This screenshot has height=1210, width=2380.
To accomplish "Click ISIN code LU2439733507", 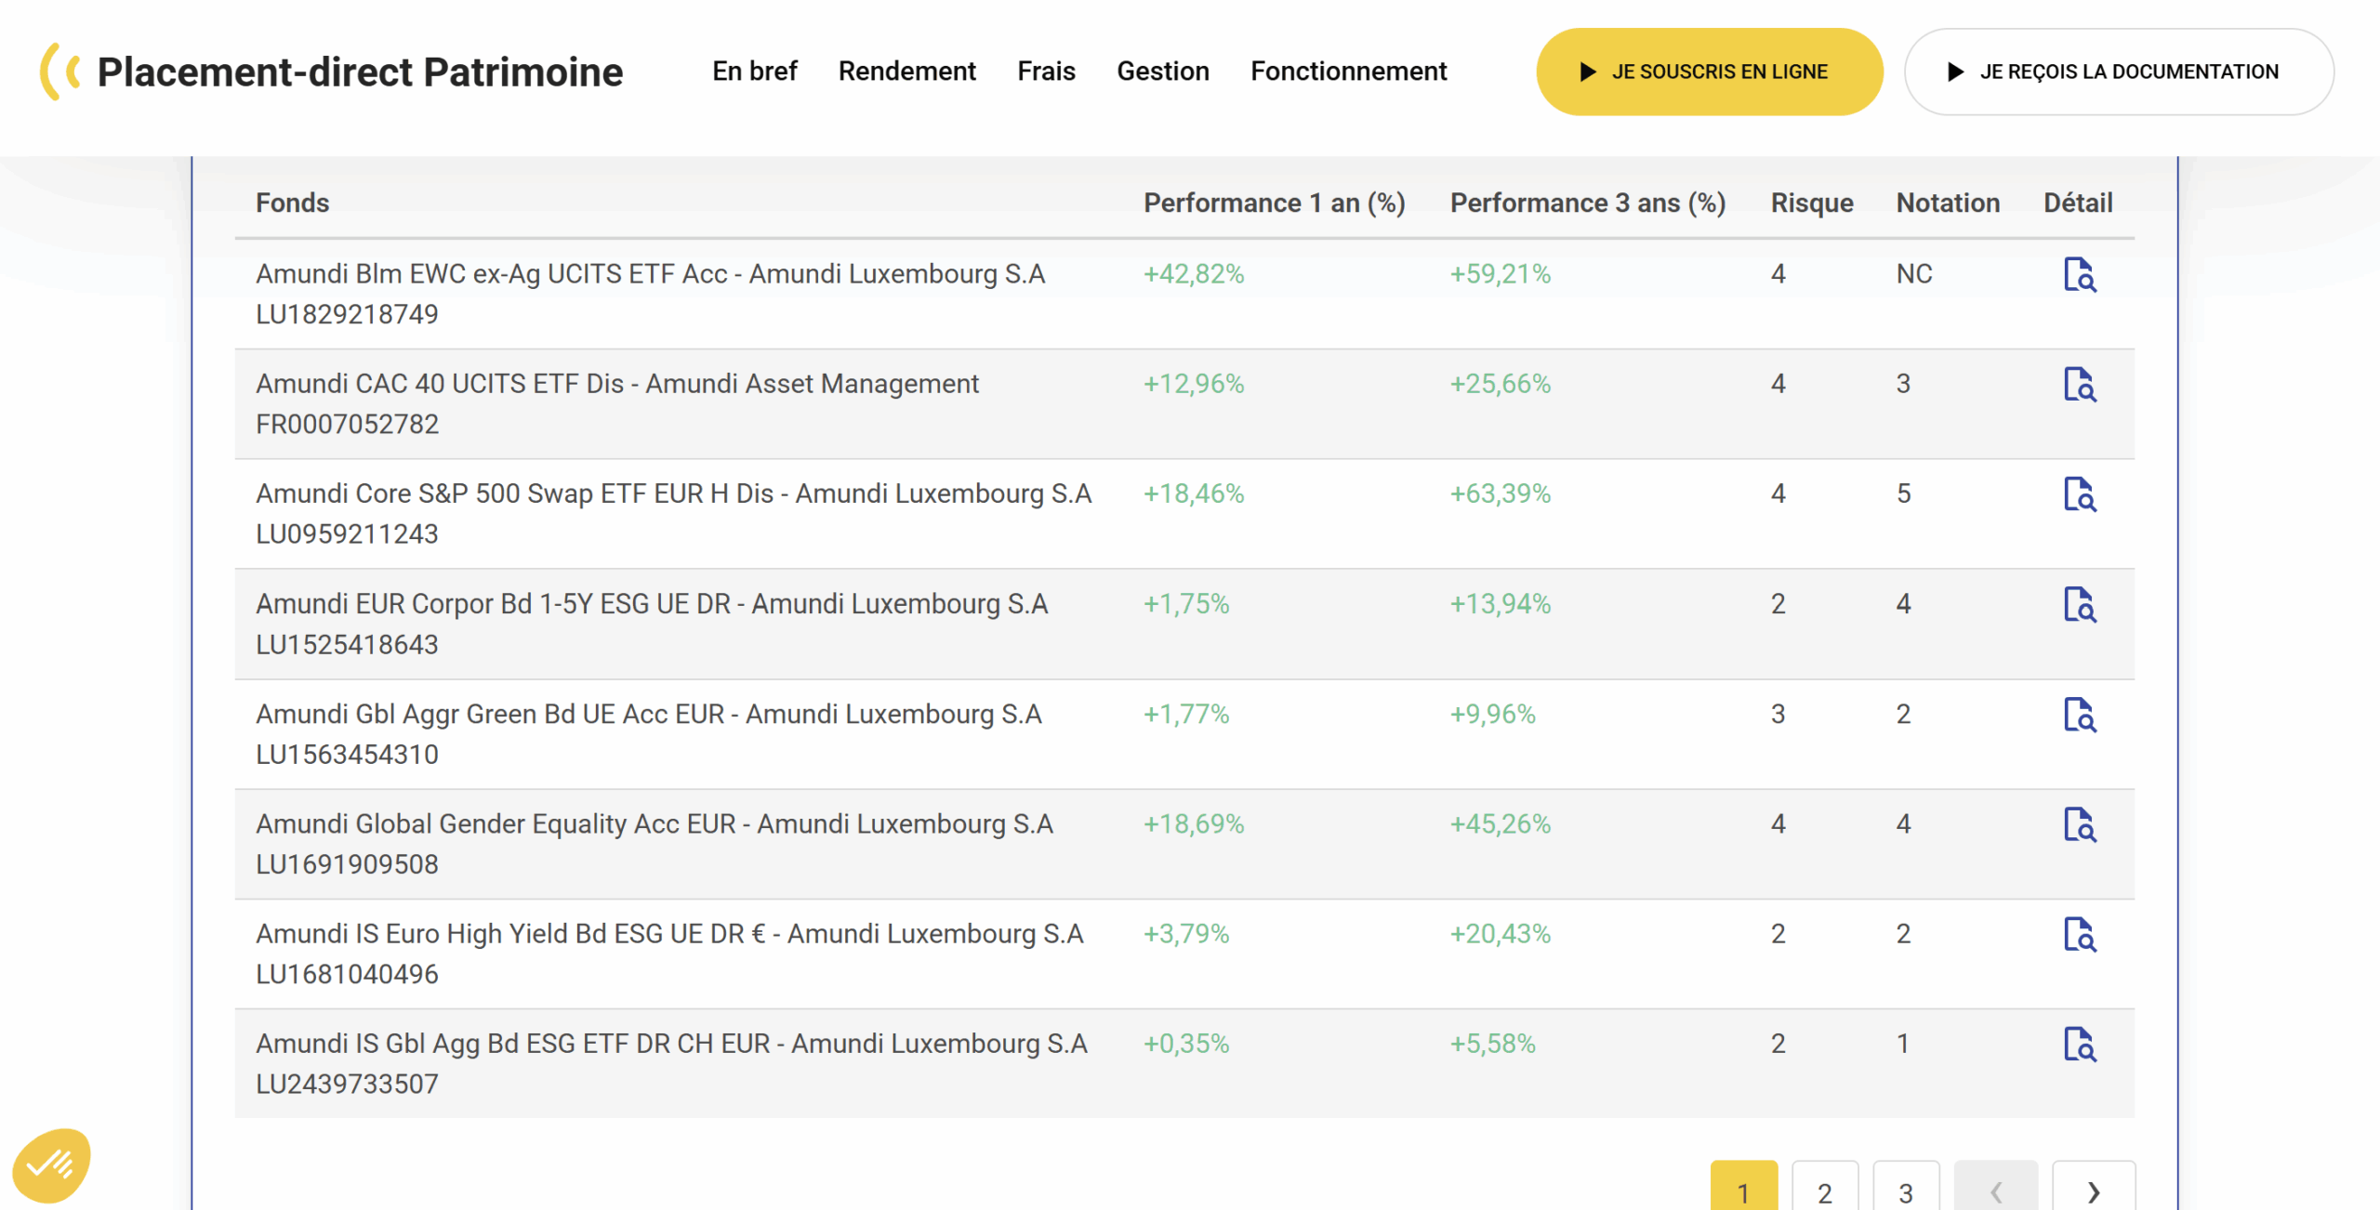I will point(347,1084).
